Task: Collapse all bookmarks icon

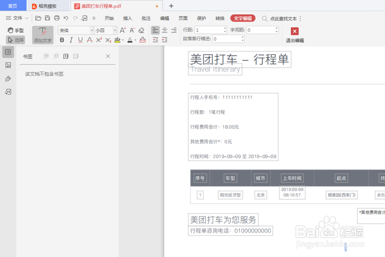Action: point(56,56)
